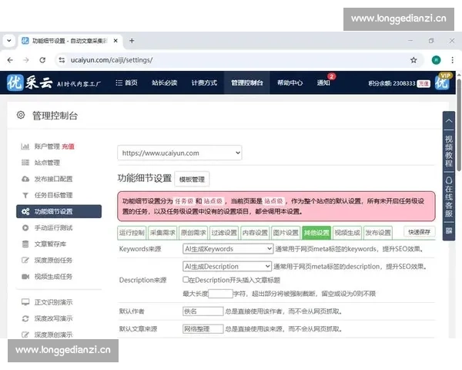Open the site URL dropdown
This screenshot has height=370, width=462.
click(179, 153)
